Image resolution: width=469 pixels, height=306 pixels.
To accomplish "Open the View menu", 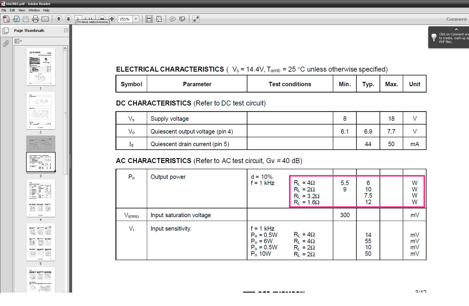I will point(22,10).
